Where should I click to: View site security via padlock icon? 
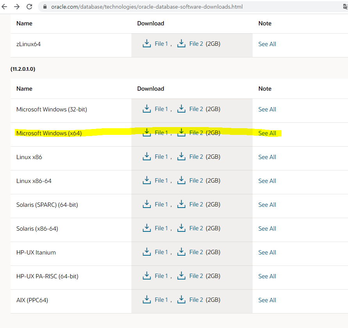pos(45,7)
